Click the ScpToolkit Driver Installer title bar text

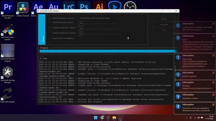pyautogui.click(x=49, y=11)
